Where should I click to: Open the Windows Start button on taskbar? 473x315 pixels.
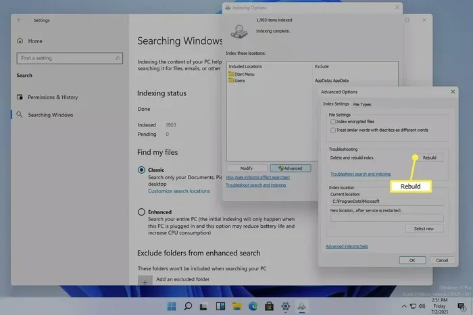tap(172, 306)
